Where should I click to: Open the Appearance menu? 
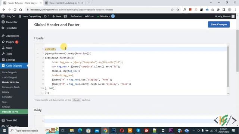(x=13, y=36)
